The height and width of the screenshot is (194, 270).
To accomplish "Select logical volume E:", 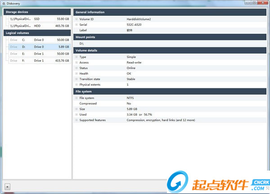I will [x=40, y=54].
